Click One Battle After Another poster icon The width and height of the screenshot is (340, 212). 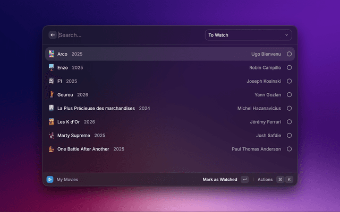pyautogui.click(x=52, y=149)
